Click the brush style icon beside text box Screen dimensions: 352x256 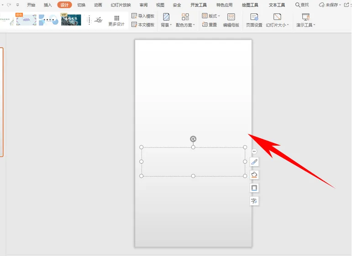254,162
